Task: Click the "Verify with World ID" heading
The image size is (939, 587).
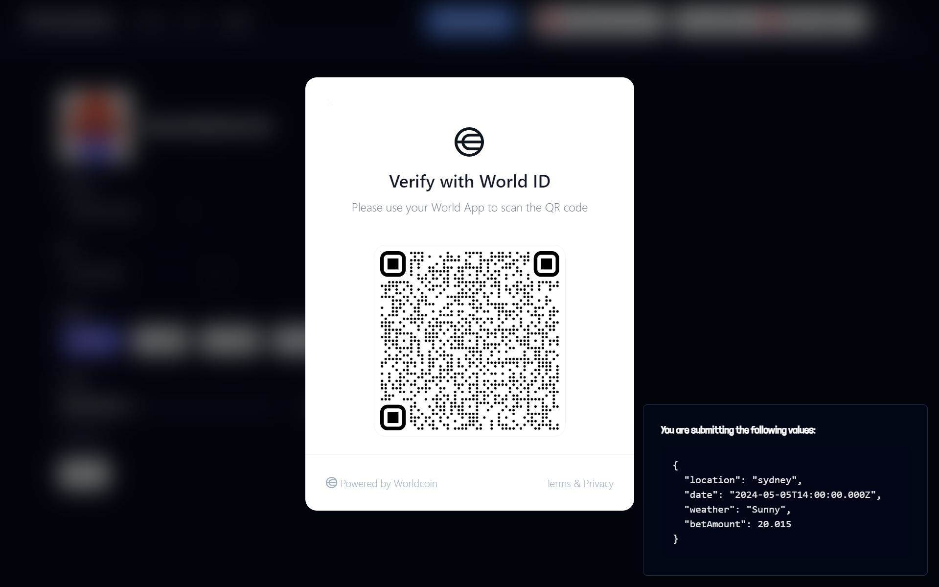Action: tap(470, 182)
